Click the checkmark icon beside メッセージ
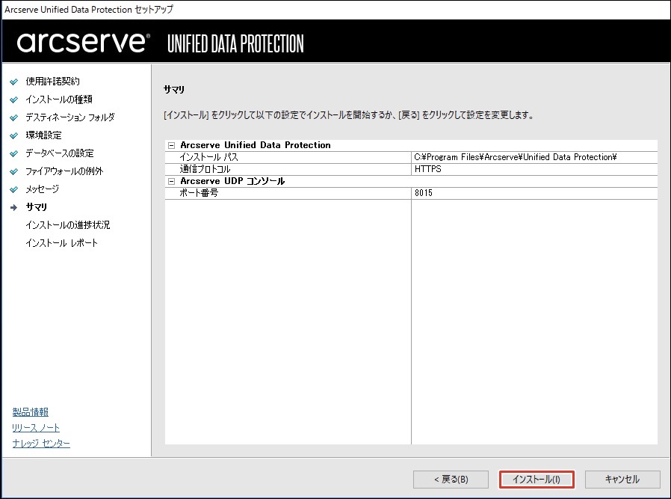Image resolution: width=671 pixels, height=499 pixels. point(14,189)
